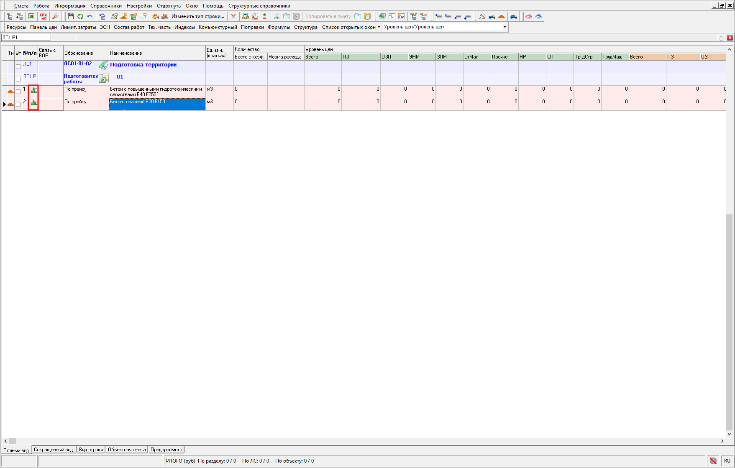Click the blue undo arrow icon
This screenshot has width=735, height=468.
[90, 16]
